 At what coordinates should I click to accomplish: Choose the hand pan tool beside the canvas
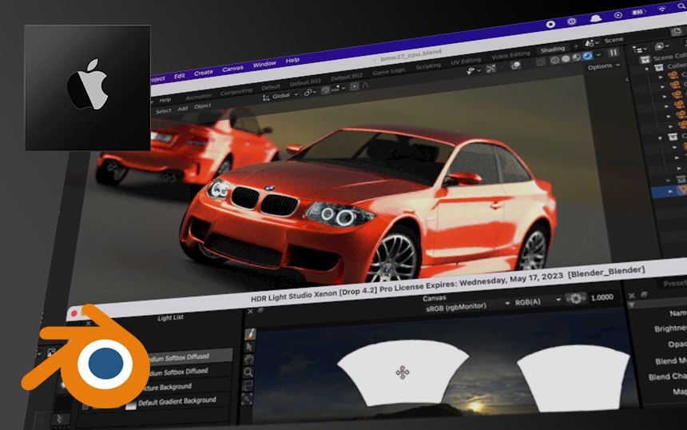[249, 360]
